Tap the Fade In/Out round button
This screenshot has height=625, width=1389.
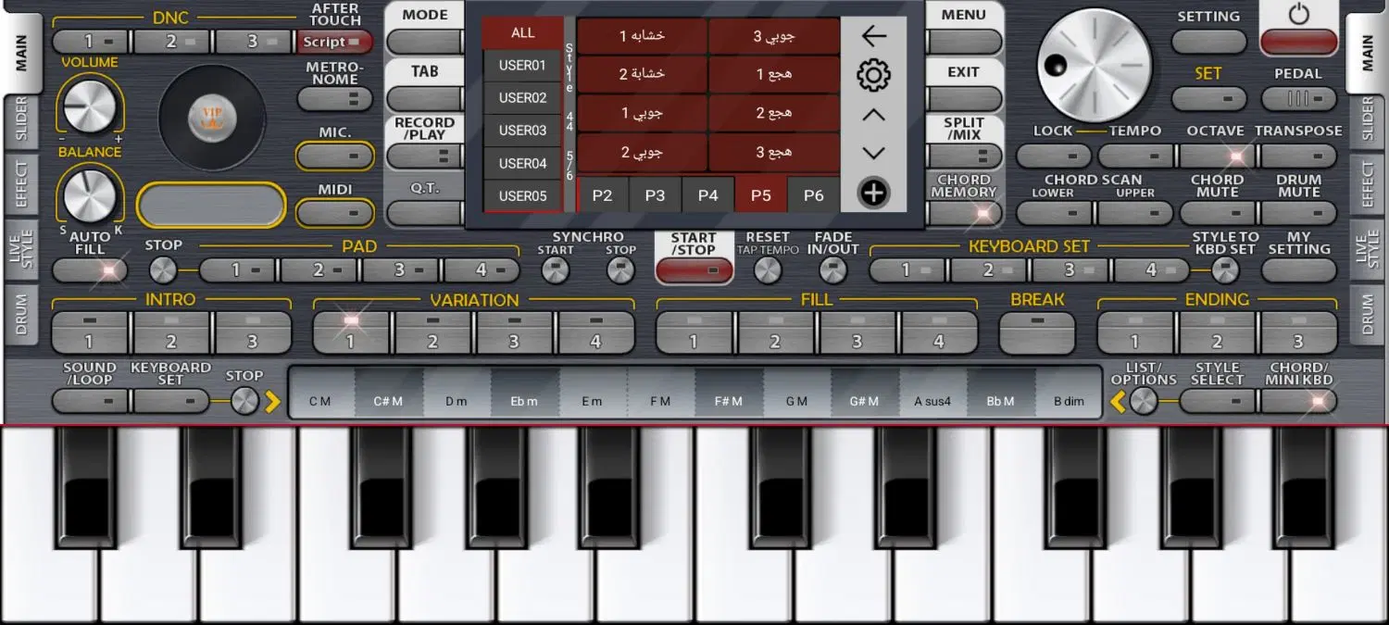tap(833, 270)
